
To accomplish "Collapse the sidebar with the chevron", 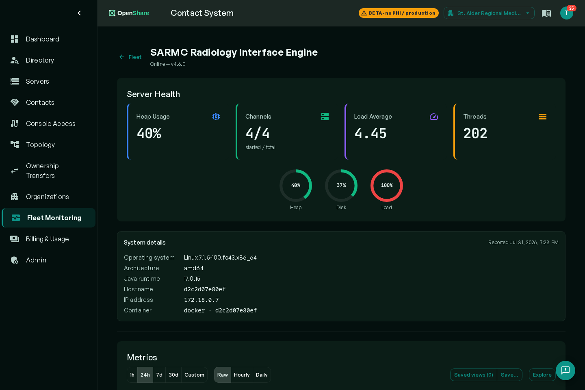I will click(x=79, y=13).
